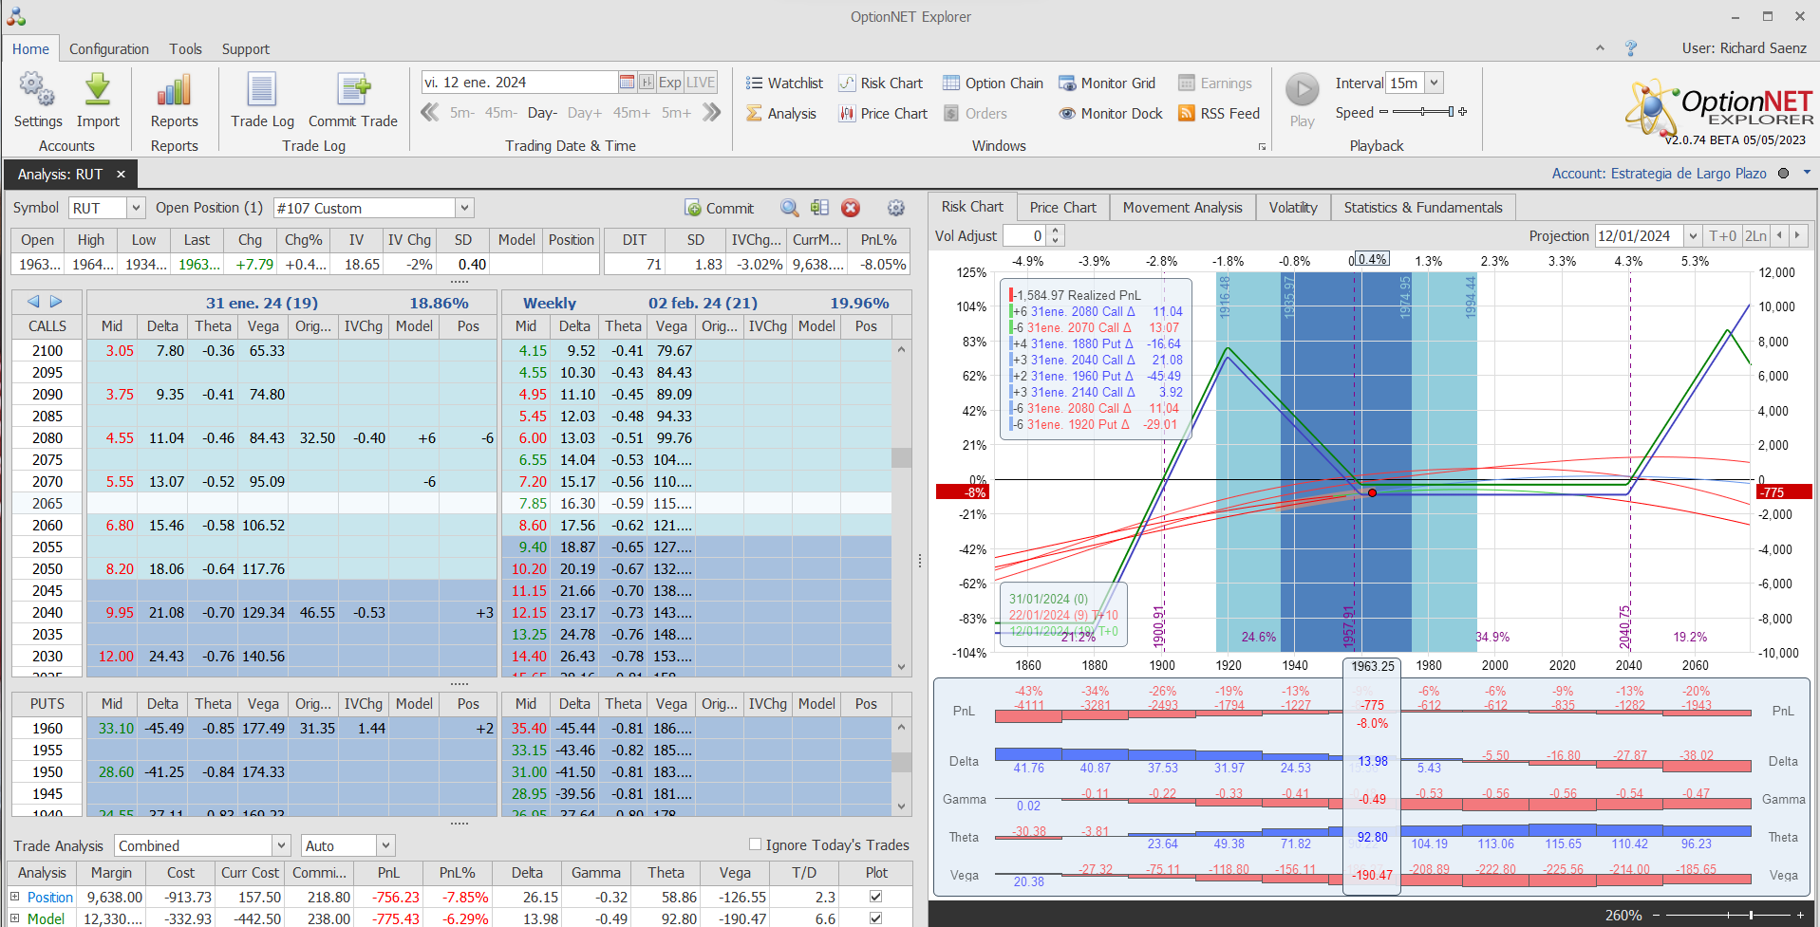Open the Trade Log icon

[262, 90]
